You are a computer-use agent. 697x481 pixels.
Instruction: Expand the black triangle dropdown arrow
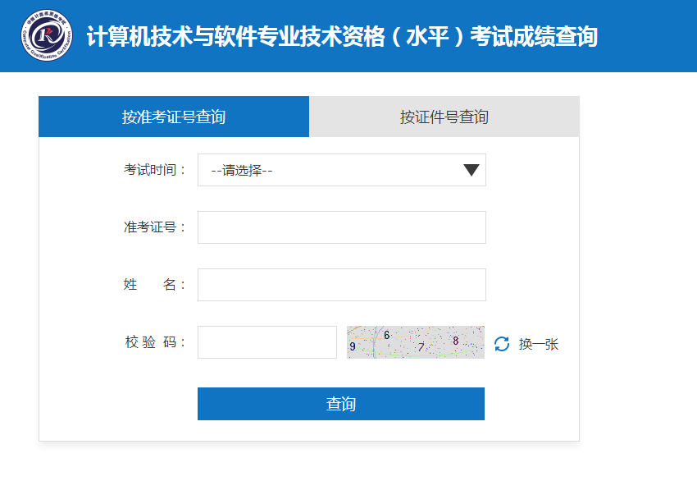tap(471, 170)
